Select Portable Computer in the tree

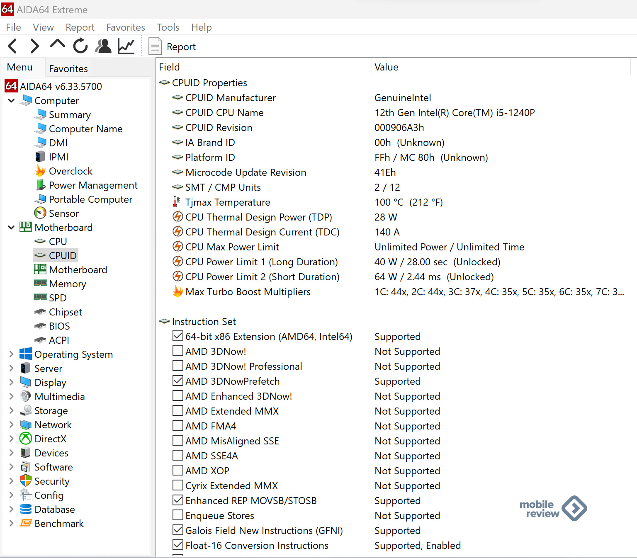(x=90, y=199)
